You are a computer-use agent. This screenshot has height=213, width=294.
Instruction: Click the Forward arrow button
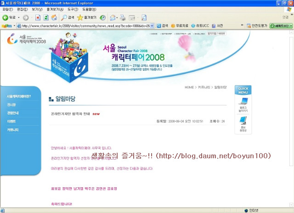tap(26, 17)
